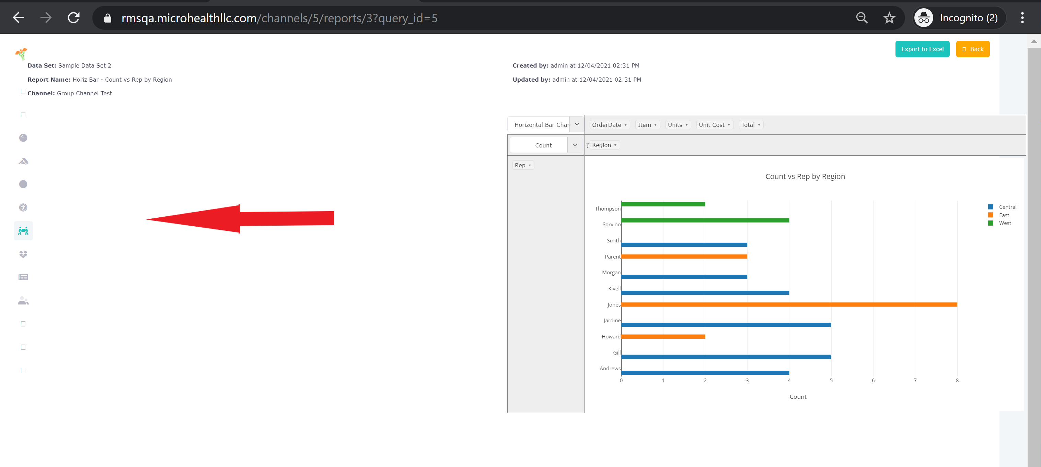This screenshot has height=467, width=1041.
Task: Click the Gill axis label
Action: [617, 353]
